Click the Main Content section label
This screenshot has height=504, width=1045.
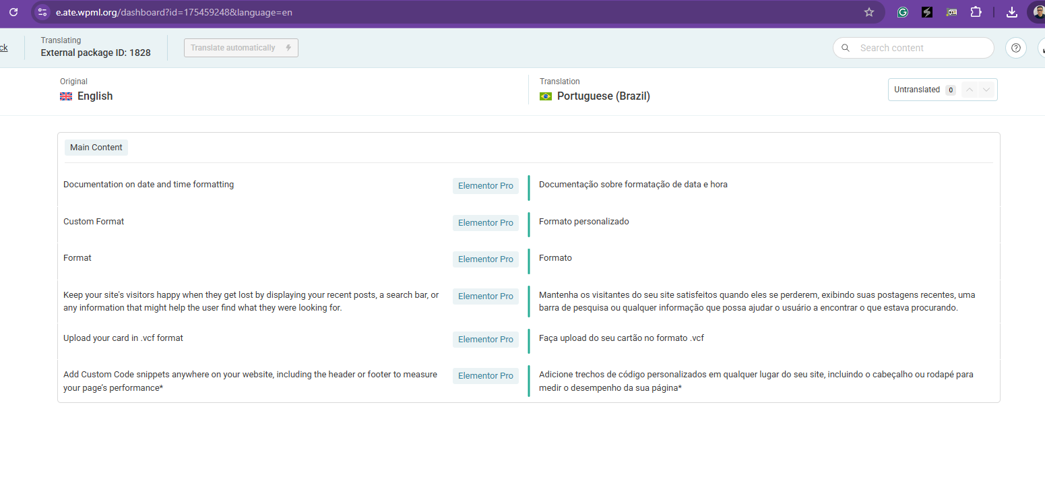(96, 148)
